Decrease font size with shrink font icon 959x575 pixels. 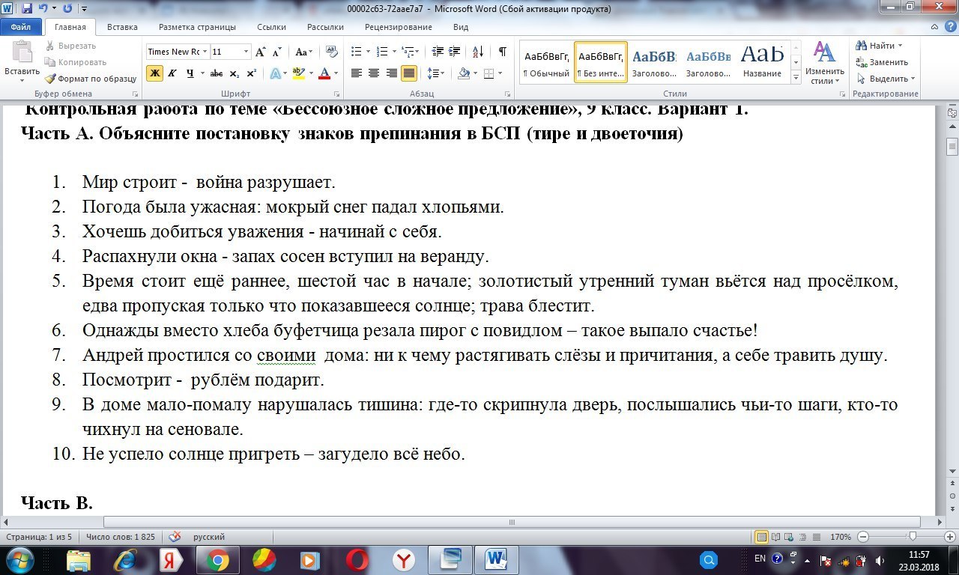point(276,52)
